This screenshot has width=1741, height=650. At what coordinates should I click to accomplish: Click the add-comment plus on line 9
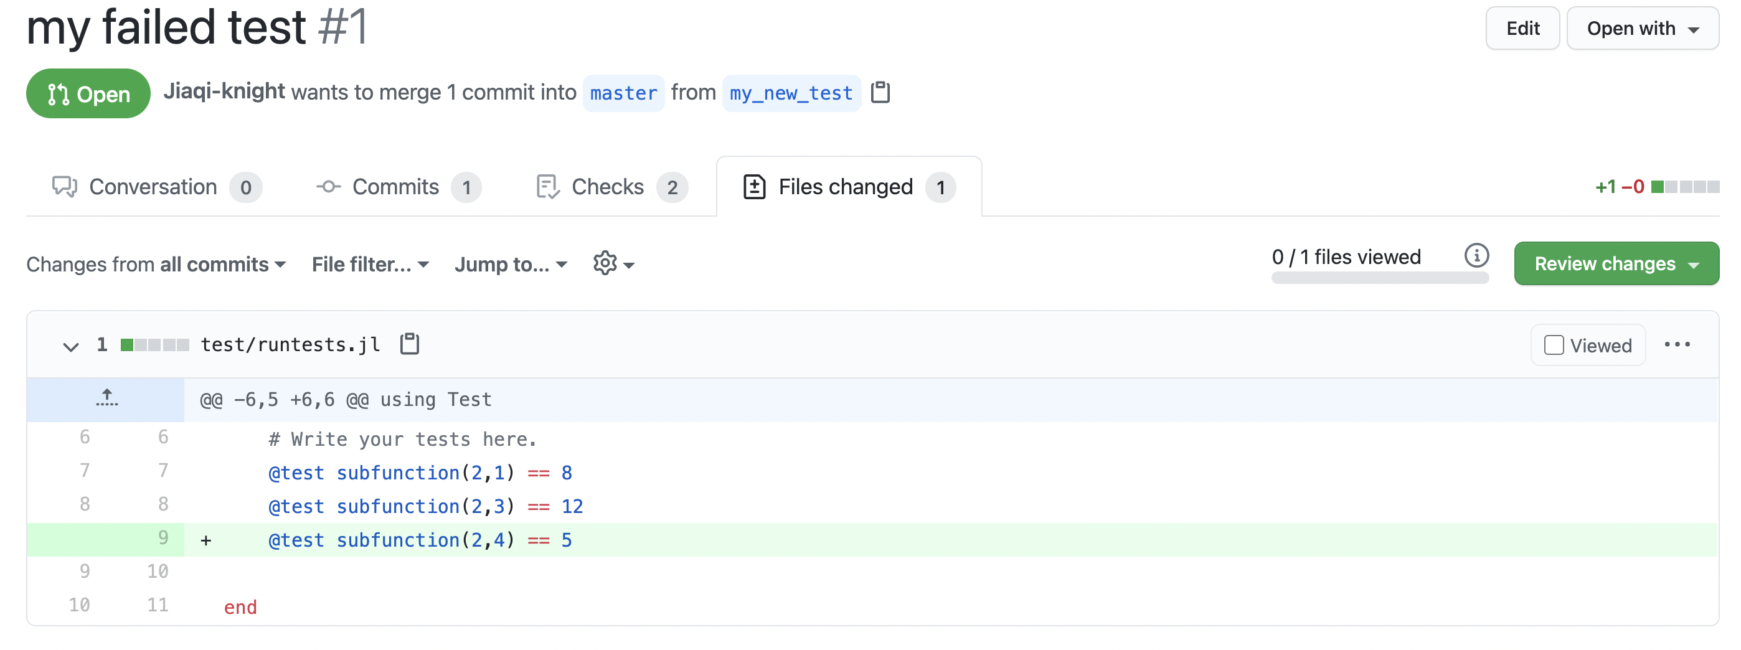tap(206, 540)
